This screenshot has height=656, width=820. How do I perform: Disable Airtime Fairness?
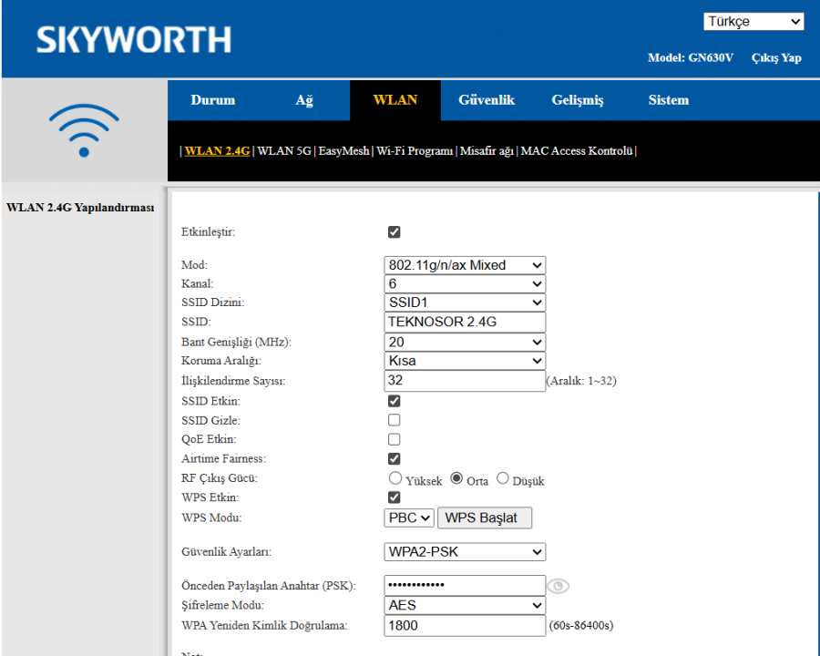pyautogui.click(x=394, y=458)
